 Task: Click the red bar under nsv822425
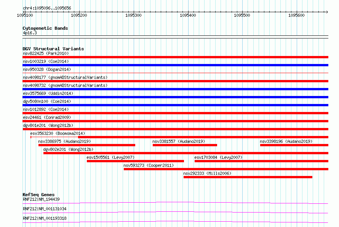175,57
